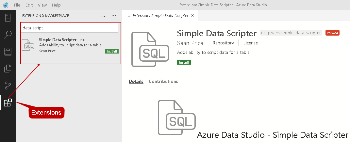The height and width of the screenshot is (142, 350).
Task: Close the Simple Data Scripter extension tab
Action: point(192,16)
